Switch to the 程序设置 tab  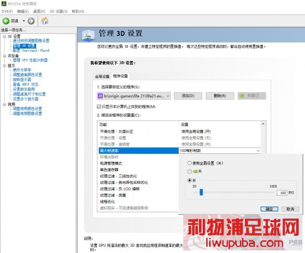click(121, 76)
